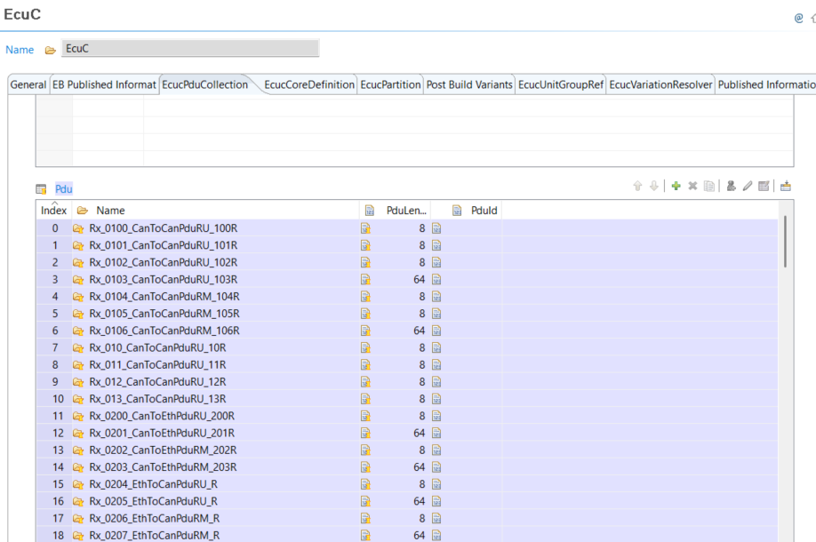816x542 pixels.
Task: Open the EcucCoreDefinition tab
Action: pos(308,85)
